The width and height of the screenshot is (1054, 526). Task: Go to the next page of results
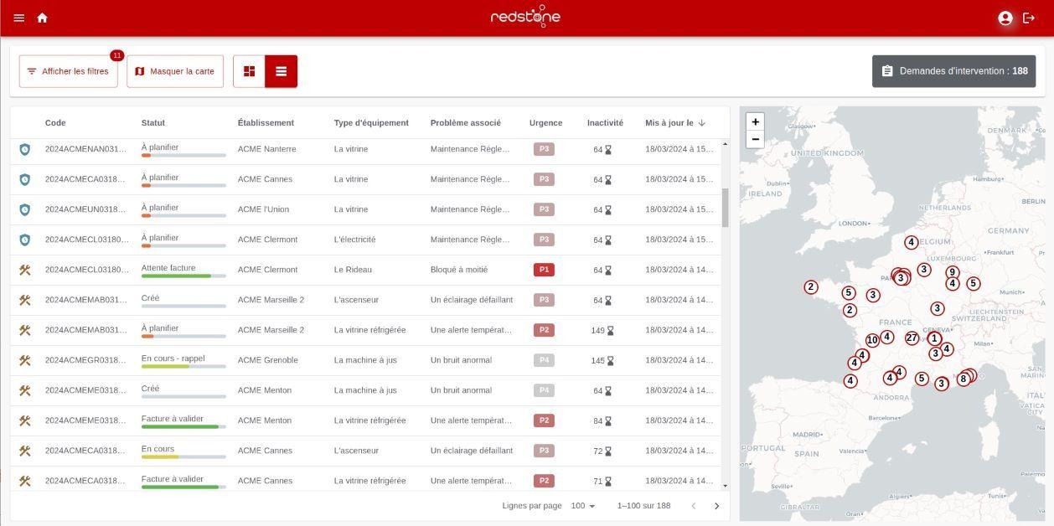pyautogui.click(x=716, y=506)
